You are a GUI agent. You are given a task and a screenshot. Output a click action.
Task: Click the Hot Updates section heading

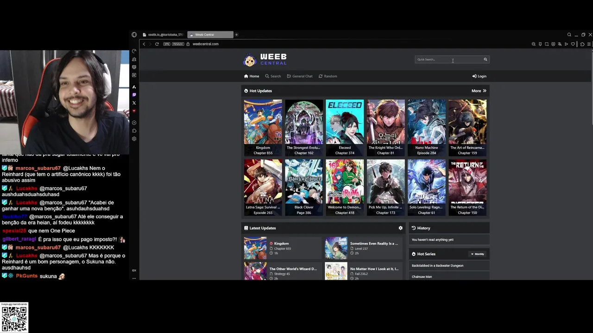(x=258, y=91)
